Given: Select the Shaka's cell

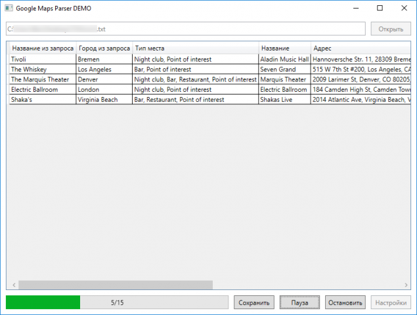Looking at the screenshot, I should [x=43, y=99].
